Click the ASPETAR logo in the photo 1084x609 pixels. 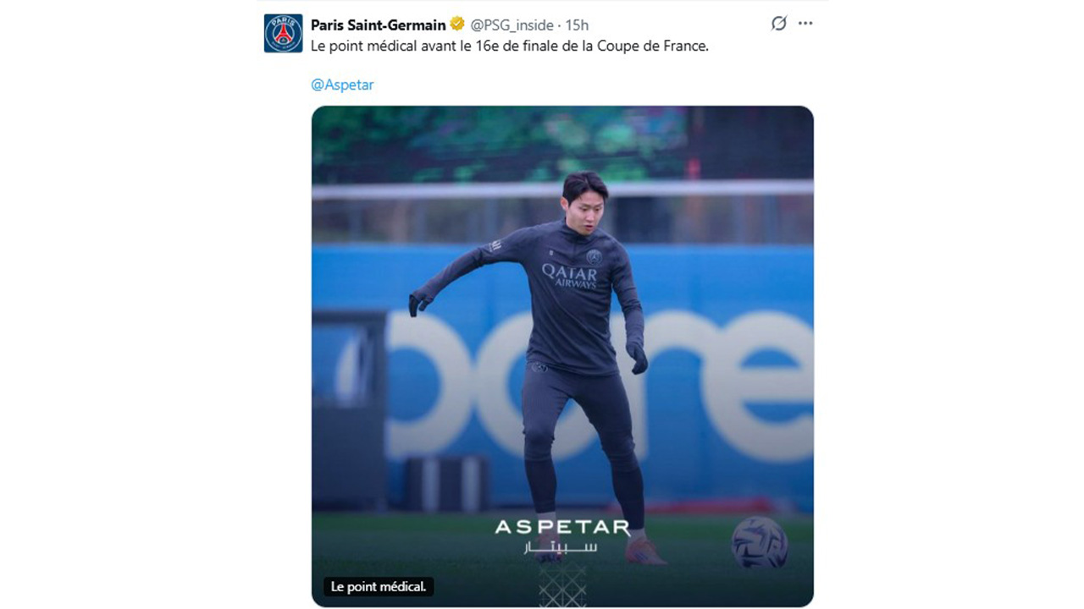pos(562,528)
